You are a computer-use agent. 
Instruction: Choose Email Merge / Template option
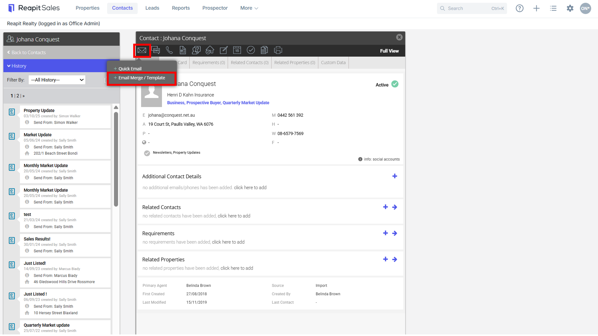[142, 78]
